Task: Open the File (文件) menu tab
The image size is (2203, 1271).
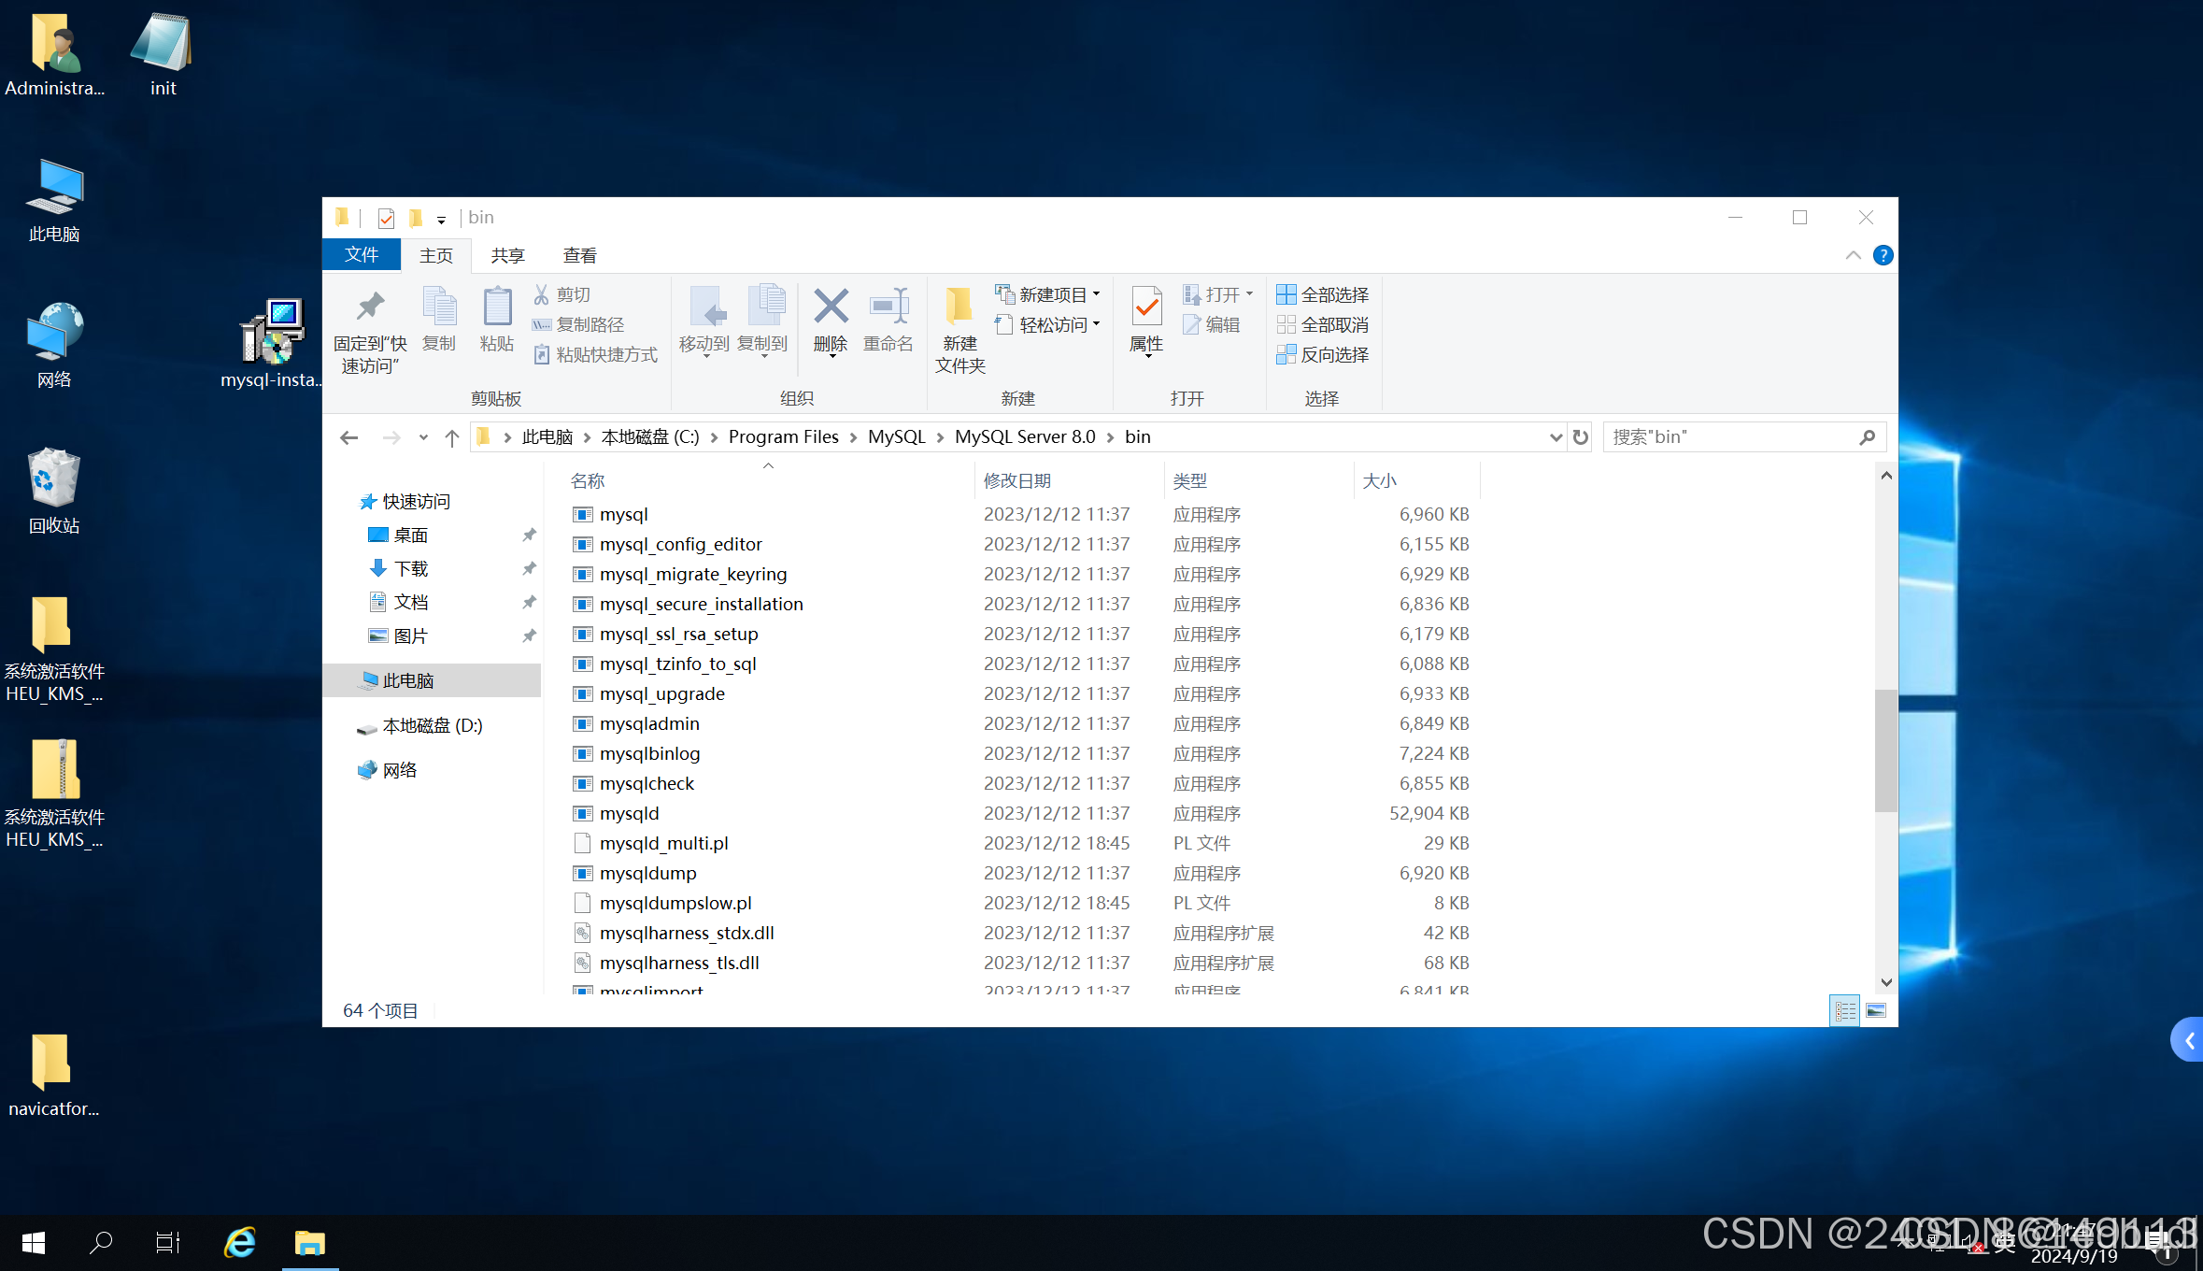Action: pyautogui.click(x=362, y=255)
